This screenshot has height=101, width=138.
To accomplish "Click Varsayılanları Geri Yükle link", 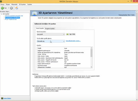I will tap(127, 15).
